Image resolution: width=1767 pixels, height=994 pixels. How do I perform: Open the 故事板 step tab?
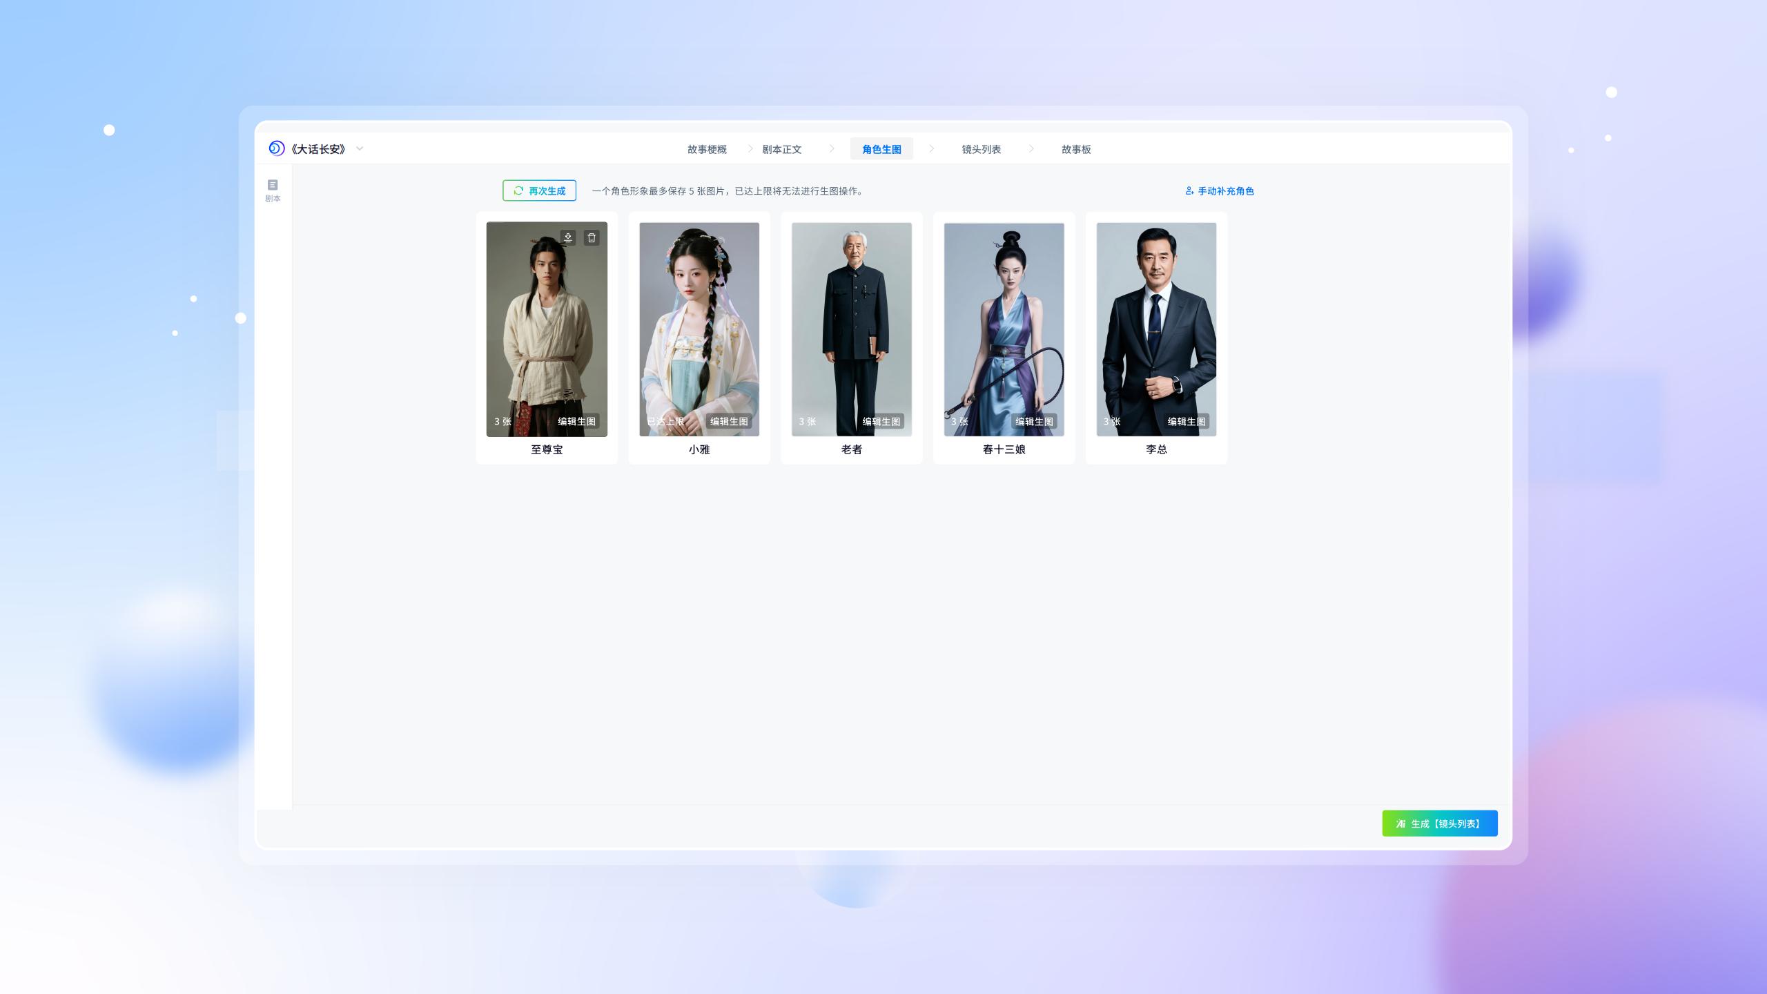coord(1075,149)
